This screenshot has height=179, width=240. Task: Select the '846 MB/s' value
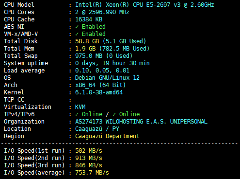[x=89, y=165]
